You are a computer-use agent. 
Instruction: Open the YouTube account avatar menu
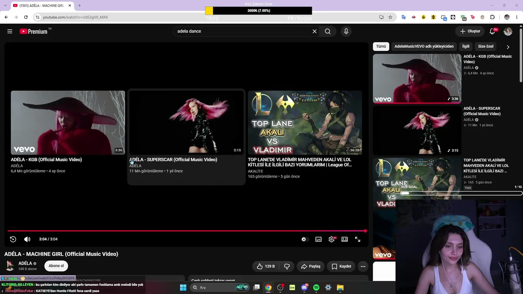coord(508,31)
